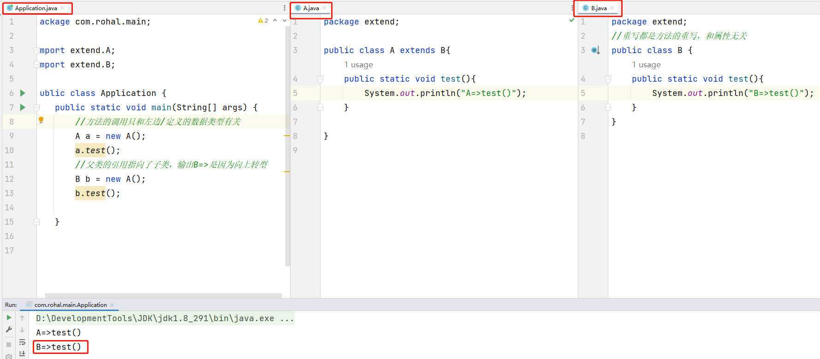Open warnings indicator showing 2 problems
820x359 pixels.
(263, 21)
